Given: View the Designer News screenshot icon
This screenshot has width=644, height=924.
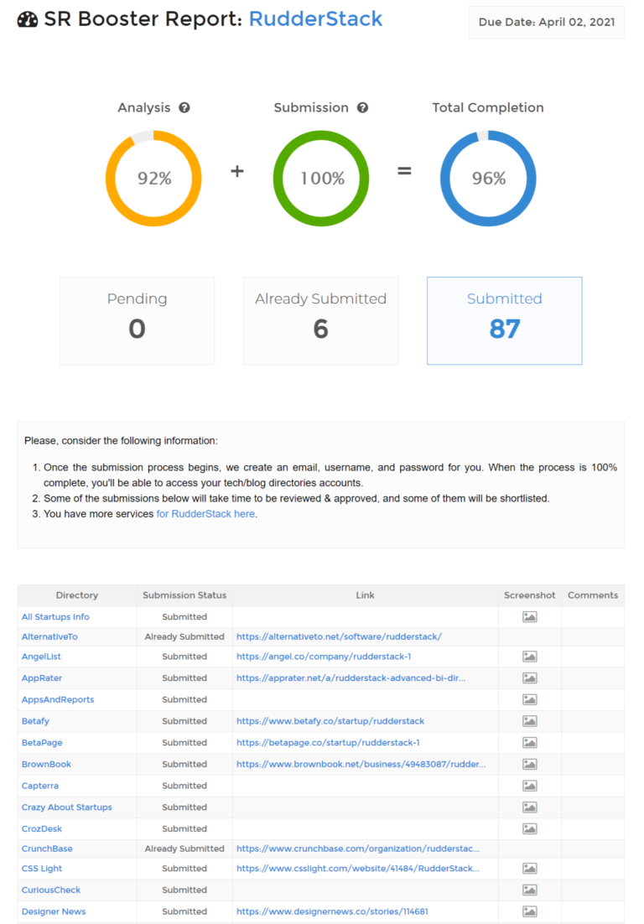Looking at the screenshot, I should 530,911.
